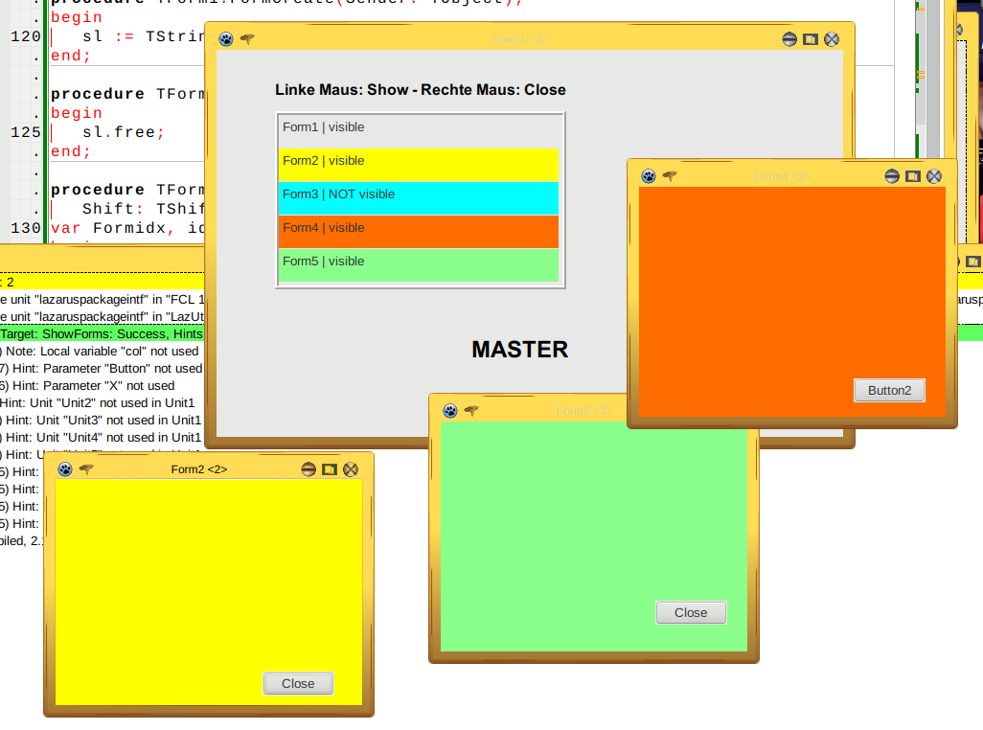Click Close button in green Form5 window
983x730 pixels.
click(691, 613)
